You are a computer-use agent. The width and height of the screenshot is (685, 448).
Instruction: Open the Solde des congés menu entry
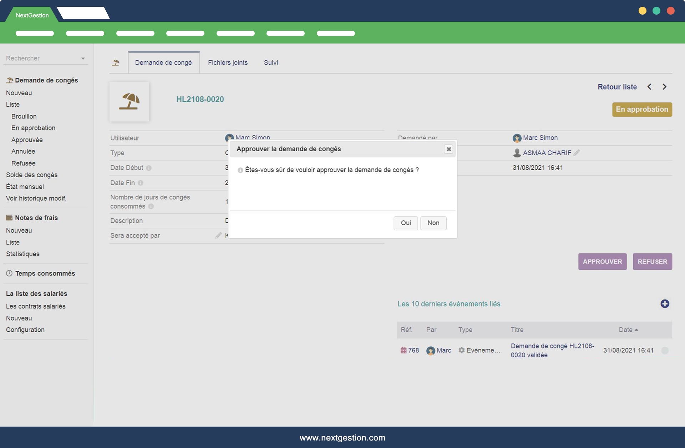pyautogui.click(x=32, y=175)
